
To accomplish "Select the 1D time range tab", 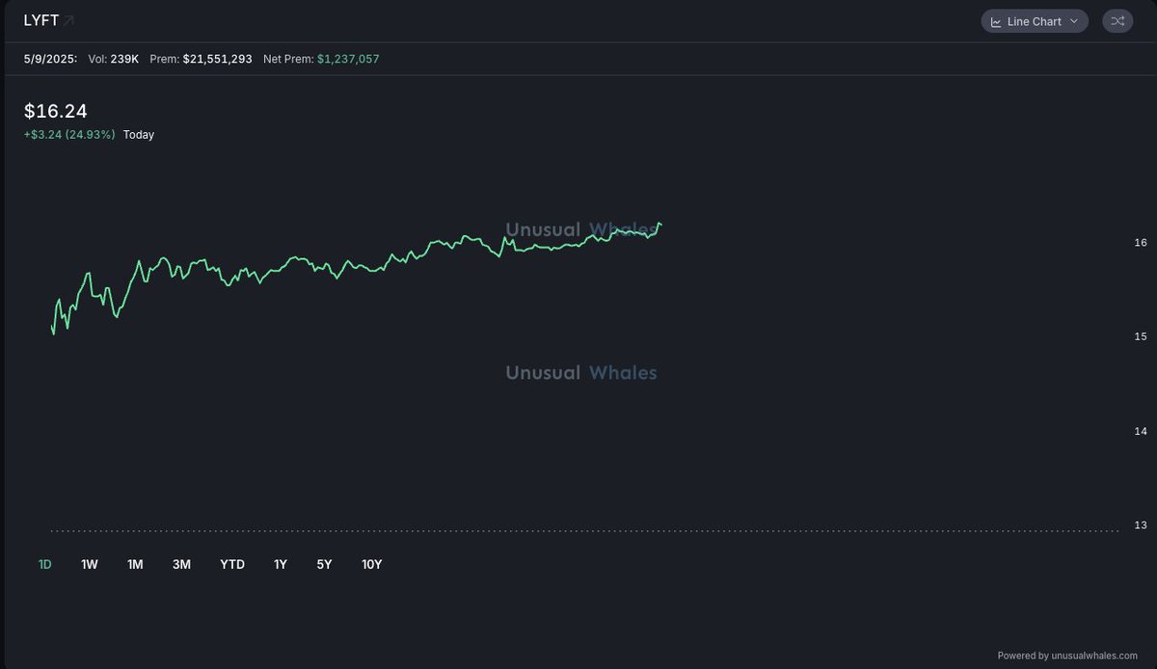I will coord(44,565).
